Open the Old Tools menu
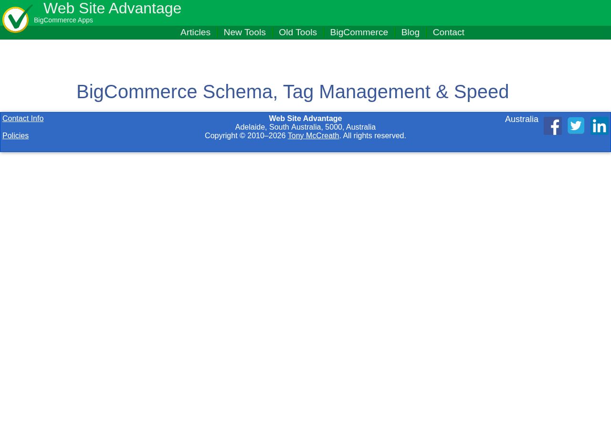This screenshot has width=611, height=429. pyautogui.click(x=298, y=32)
